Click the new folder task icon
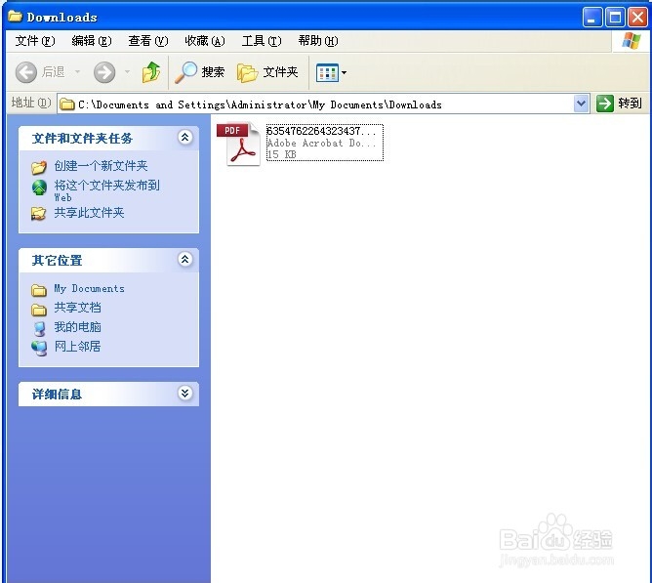This screenshot has width=652, height=583. 39,167
